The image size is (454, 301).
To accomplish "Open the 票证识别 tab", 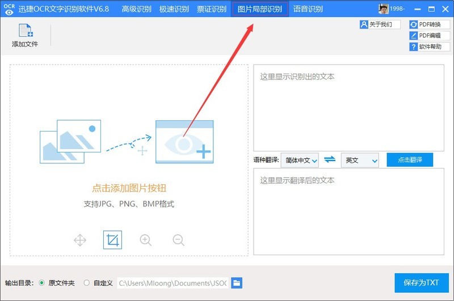I will (x=212, y=9).
